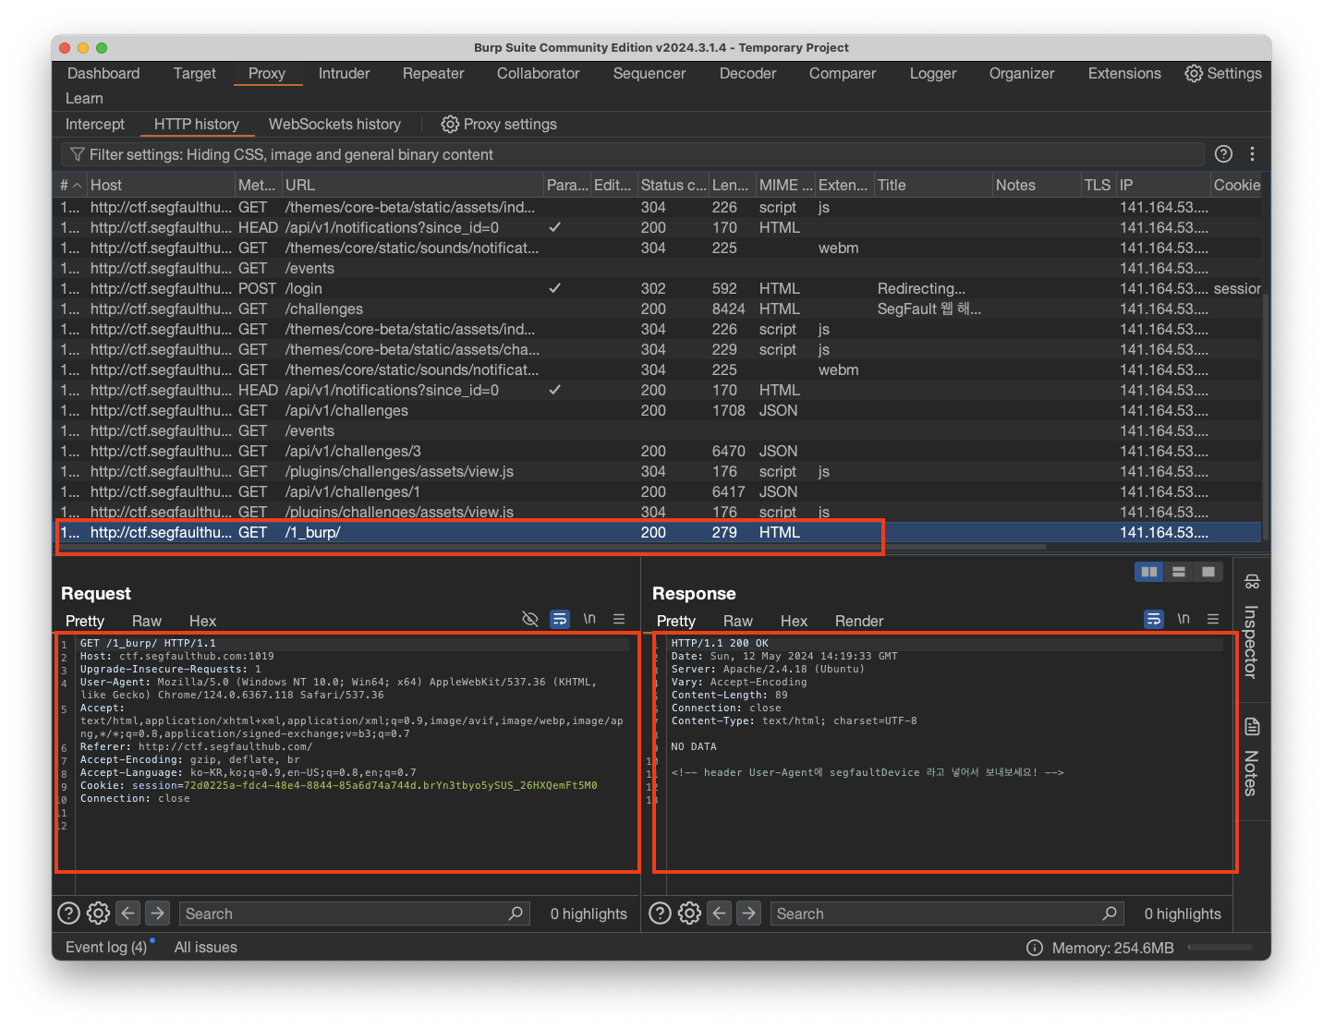Image resolution: width=1323 pixels, height=1029 pixels.
Task: Open the Inspector side panel
Action: (x=1251, y=627)
